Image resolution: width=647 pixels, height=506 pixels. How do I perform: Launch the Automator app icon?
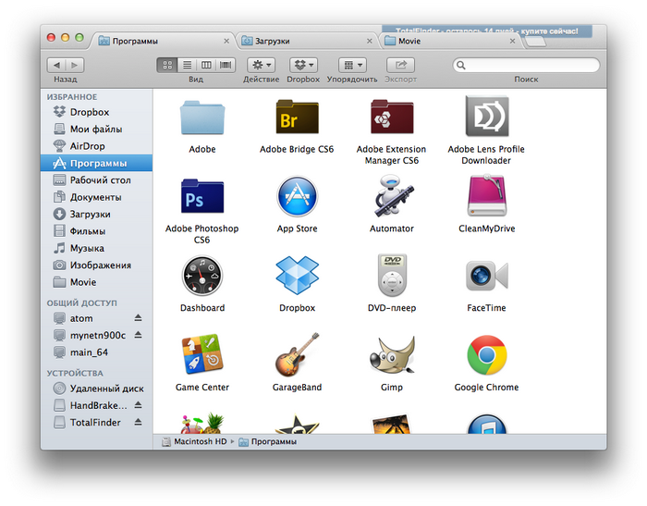[x=391, y=196]
